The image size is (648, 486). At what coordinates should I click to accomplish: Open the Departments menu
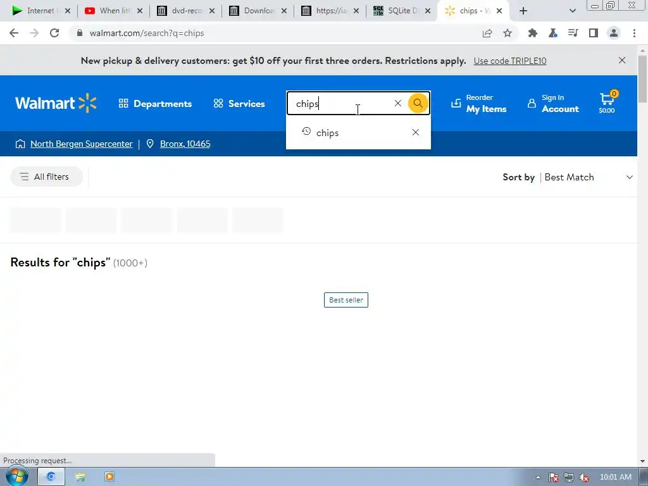155,104
